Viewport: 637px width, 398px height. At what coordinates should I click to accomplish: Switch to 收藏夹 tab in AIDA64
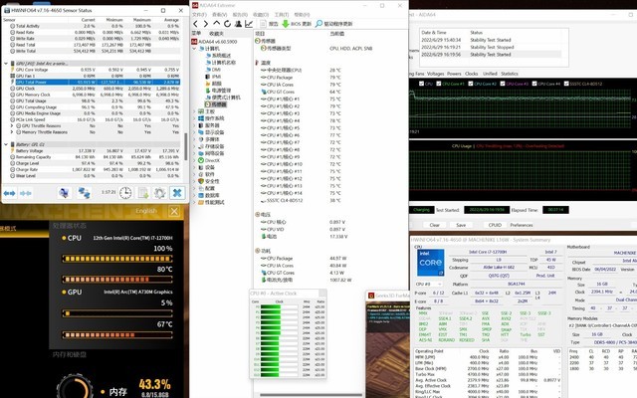[x=216, y=33]
